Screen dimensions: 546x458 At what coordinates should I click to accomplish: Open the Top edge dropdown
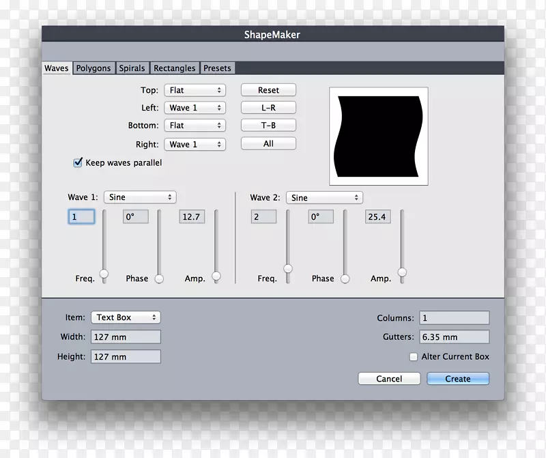(x=195, y=90)
